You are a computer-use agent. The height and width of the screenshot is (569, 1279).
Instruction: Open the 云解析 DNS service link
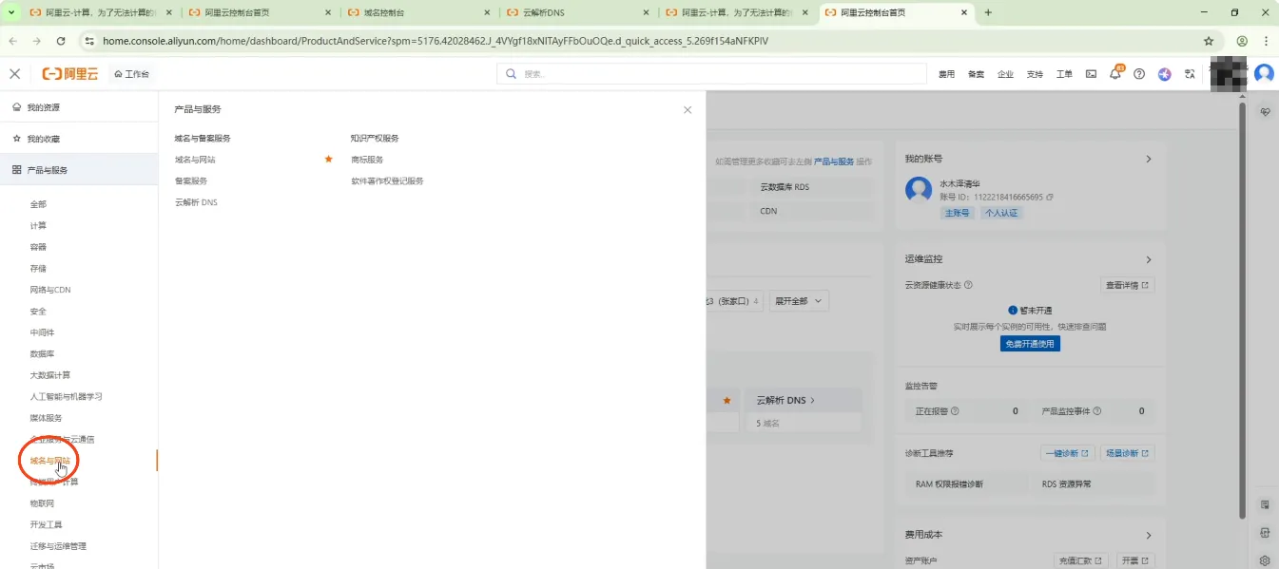(x=196, y=202)
